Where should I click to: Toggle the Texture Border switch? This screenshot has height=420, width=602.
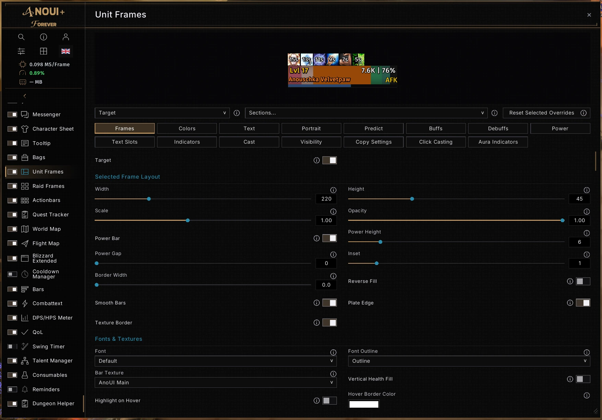click(x=330, y=323)
